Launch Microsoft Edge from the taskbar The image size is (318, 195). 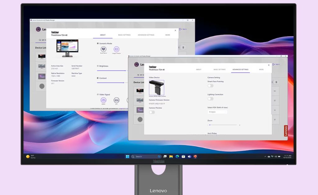[x=177, y=156]
